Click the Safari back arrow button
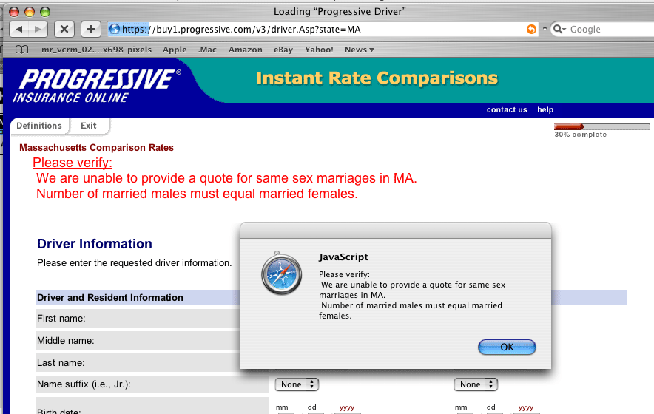This screenshot has height=414, width=654. (20, 29)
